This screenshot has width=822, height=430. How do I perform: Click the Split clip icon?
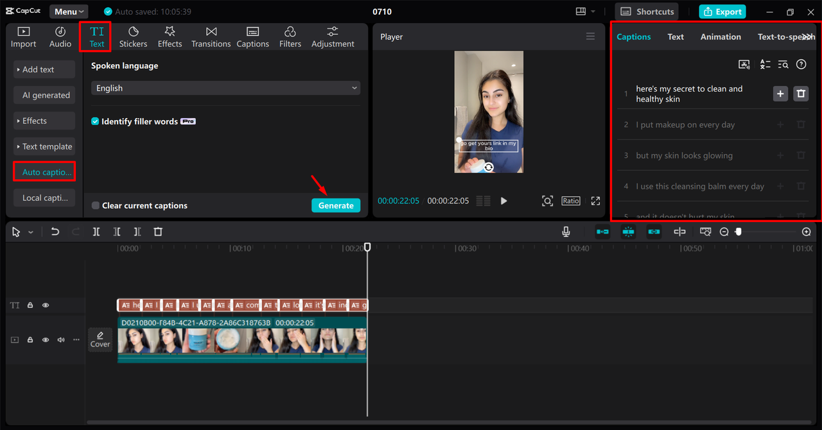click(x=96, y=232)
